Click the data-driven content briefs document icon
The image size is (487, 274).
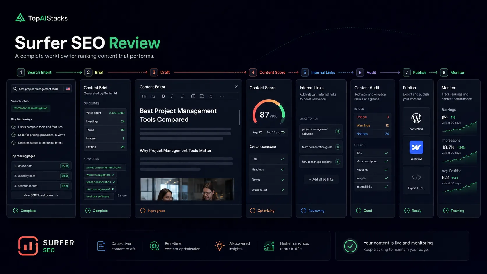tap(101, 246)
